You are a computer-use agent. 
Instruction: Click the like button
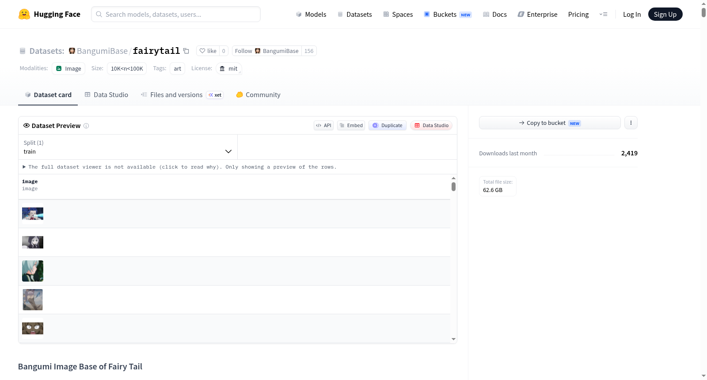(208, 51)
